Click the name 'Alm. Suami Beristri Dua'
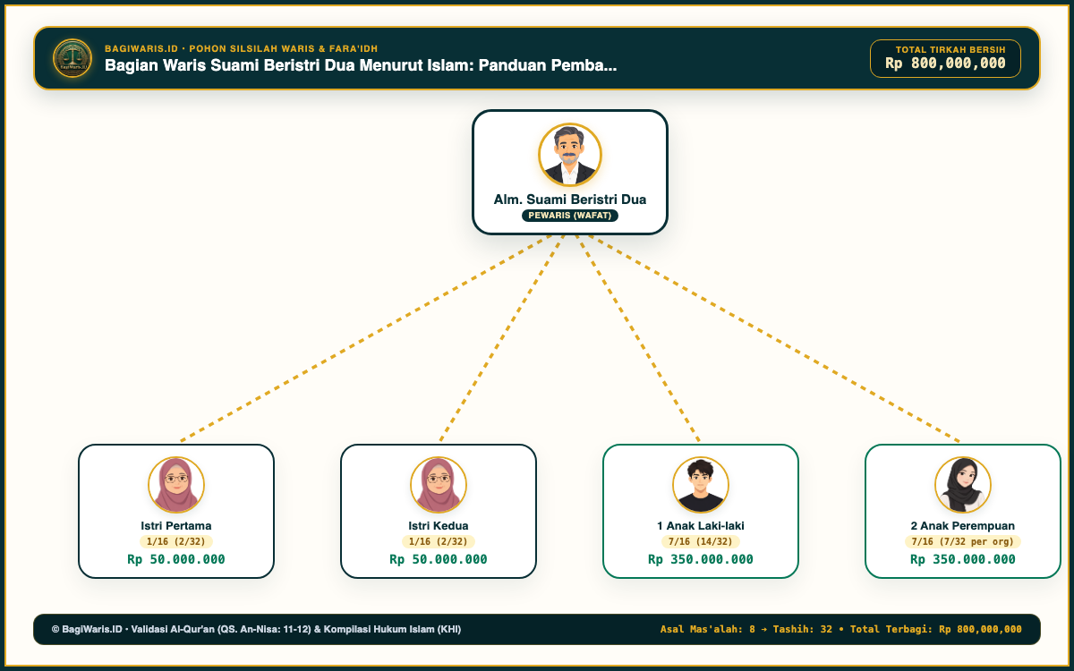This screenshot has height=671, width=1074. [570, 200]
